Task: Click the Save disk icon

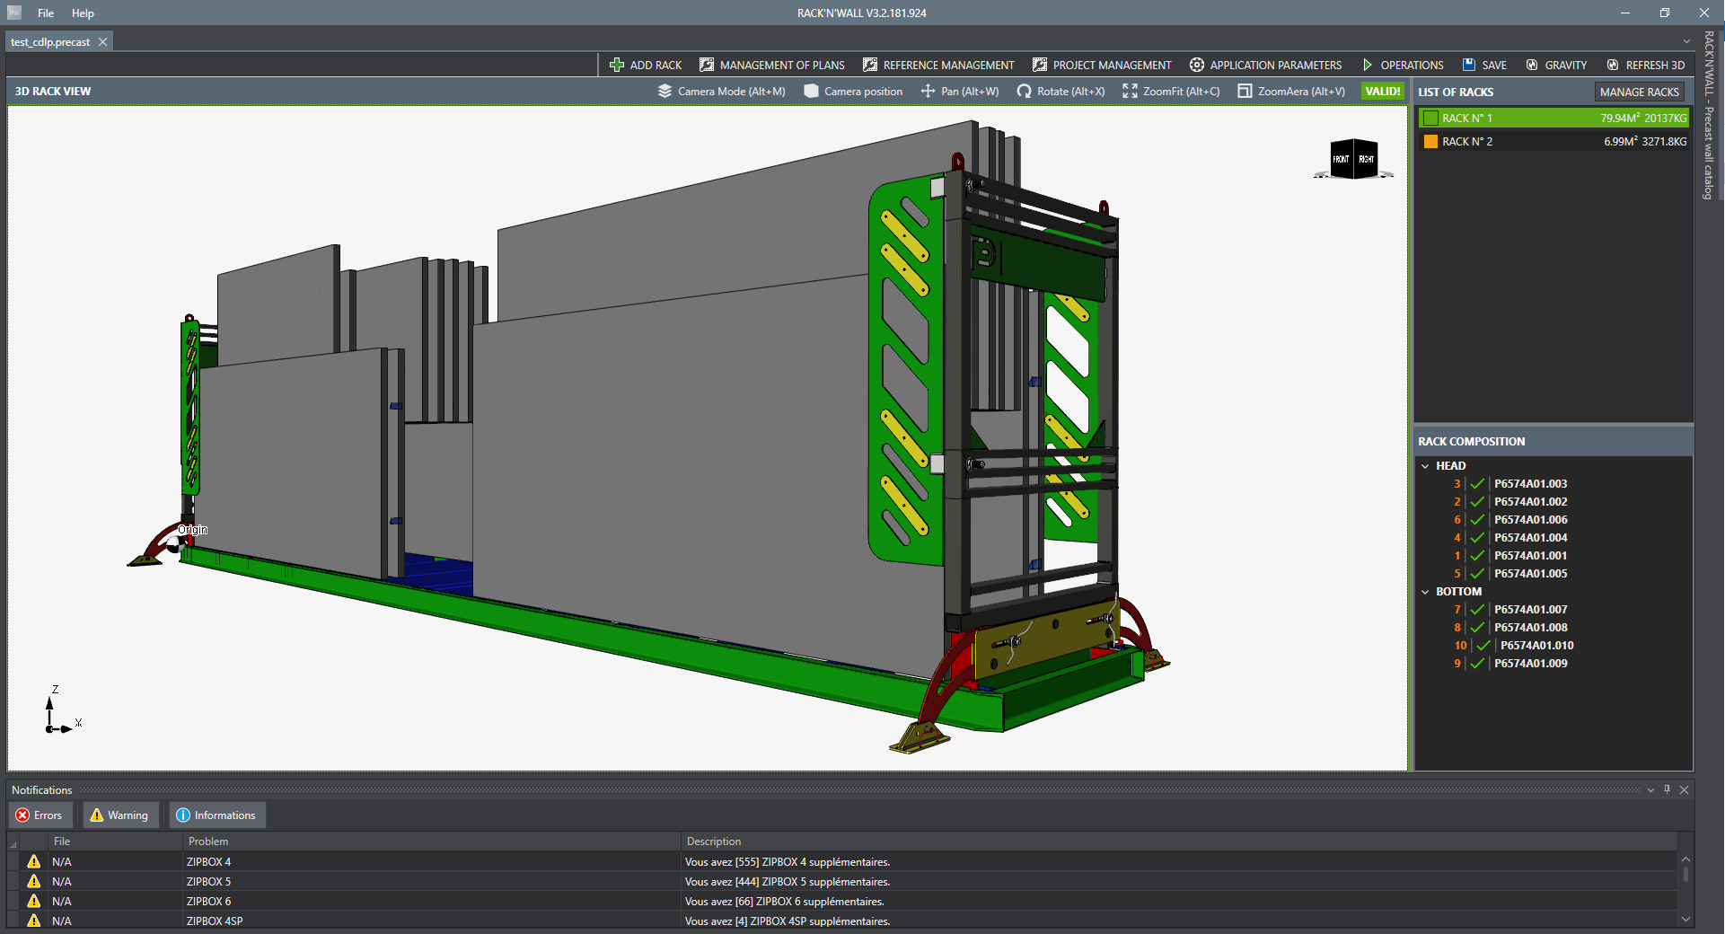Action: (1469, 65)
